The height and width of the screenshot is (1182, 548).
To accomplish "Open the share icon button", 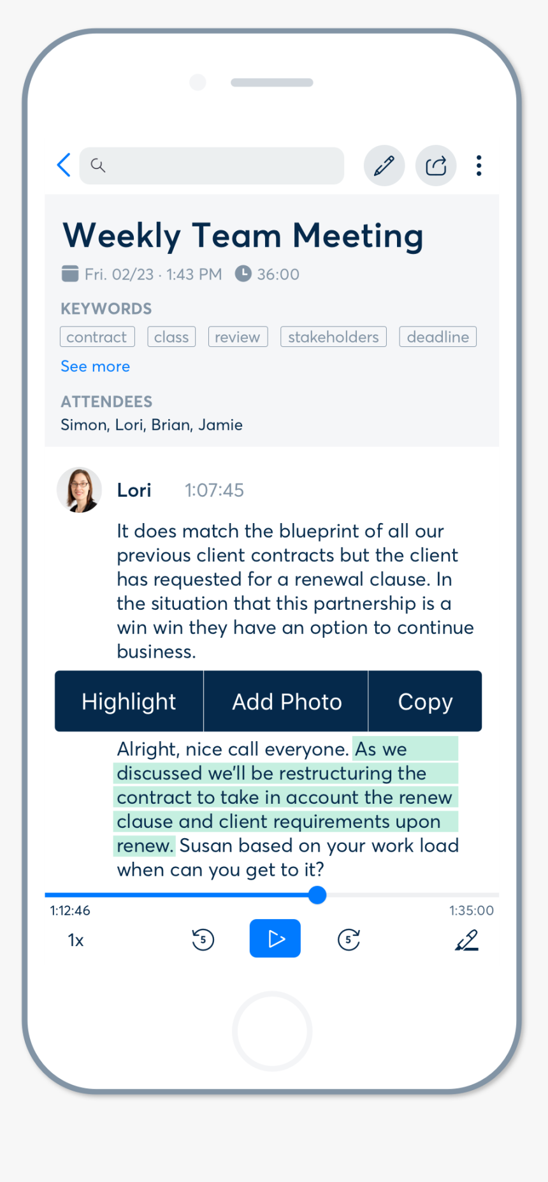I will 436,166.
